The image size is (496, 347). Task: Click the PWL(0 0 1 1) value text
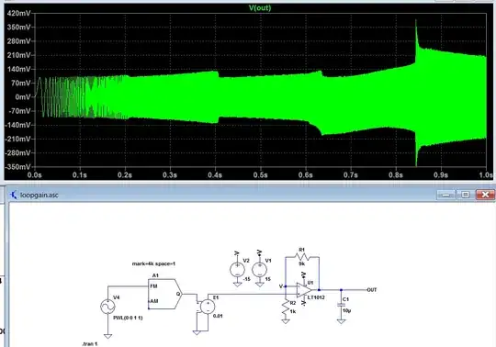pyautogui.click(x=128, y=318)
